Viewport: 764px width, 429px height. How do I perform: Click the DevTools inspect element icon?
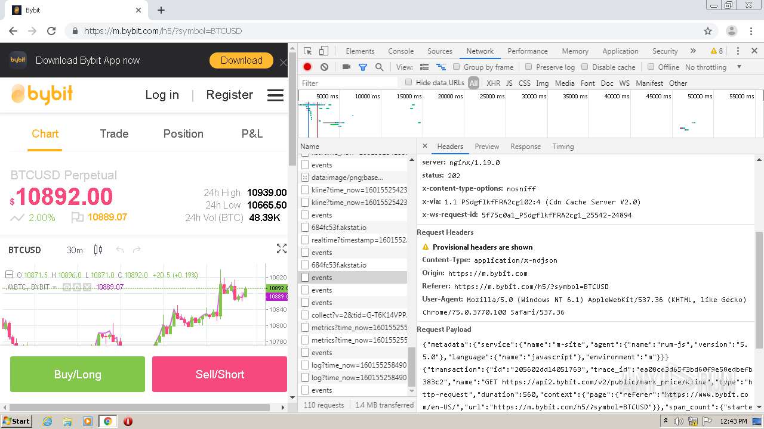click(307, 51)
